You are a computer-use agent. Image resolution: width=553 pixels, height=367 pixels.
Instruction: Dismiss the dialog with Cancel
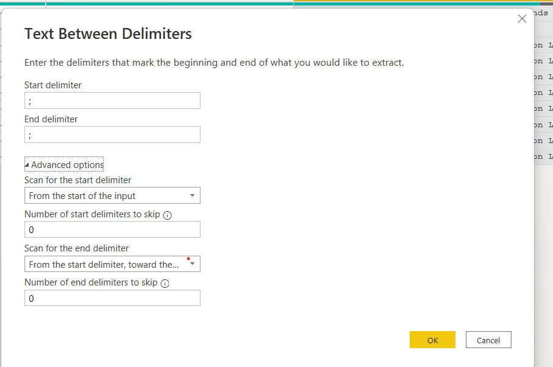click(x=488, y=340)
